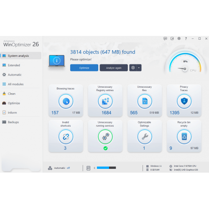
Task: Toggle the Automatic off switch
Action: [68, 168]
